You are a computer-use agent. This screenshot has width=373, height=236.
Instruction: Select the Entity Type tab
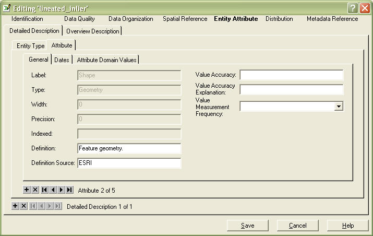click(30, 46)
